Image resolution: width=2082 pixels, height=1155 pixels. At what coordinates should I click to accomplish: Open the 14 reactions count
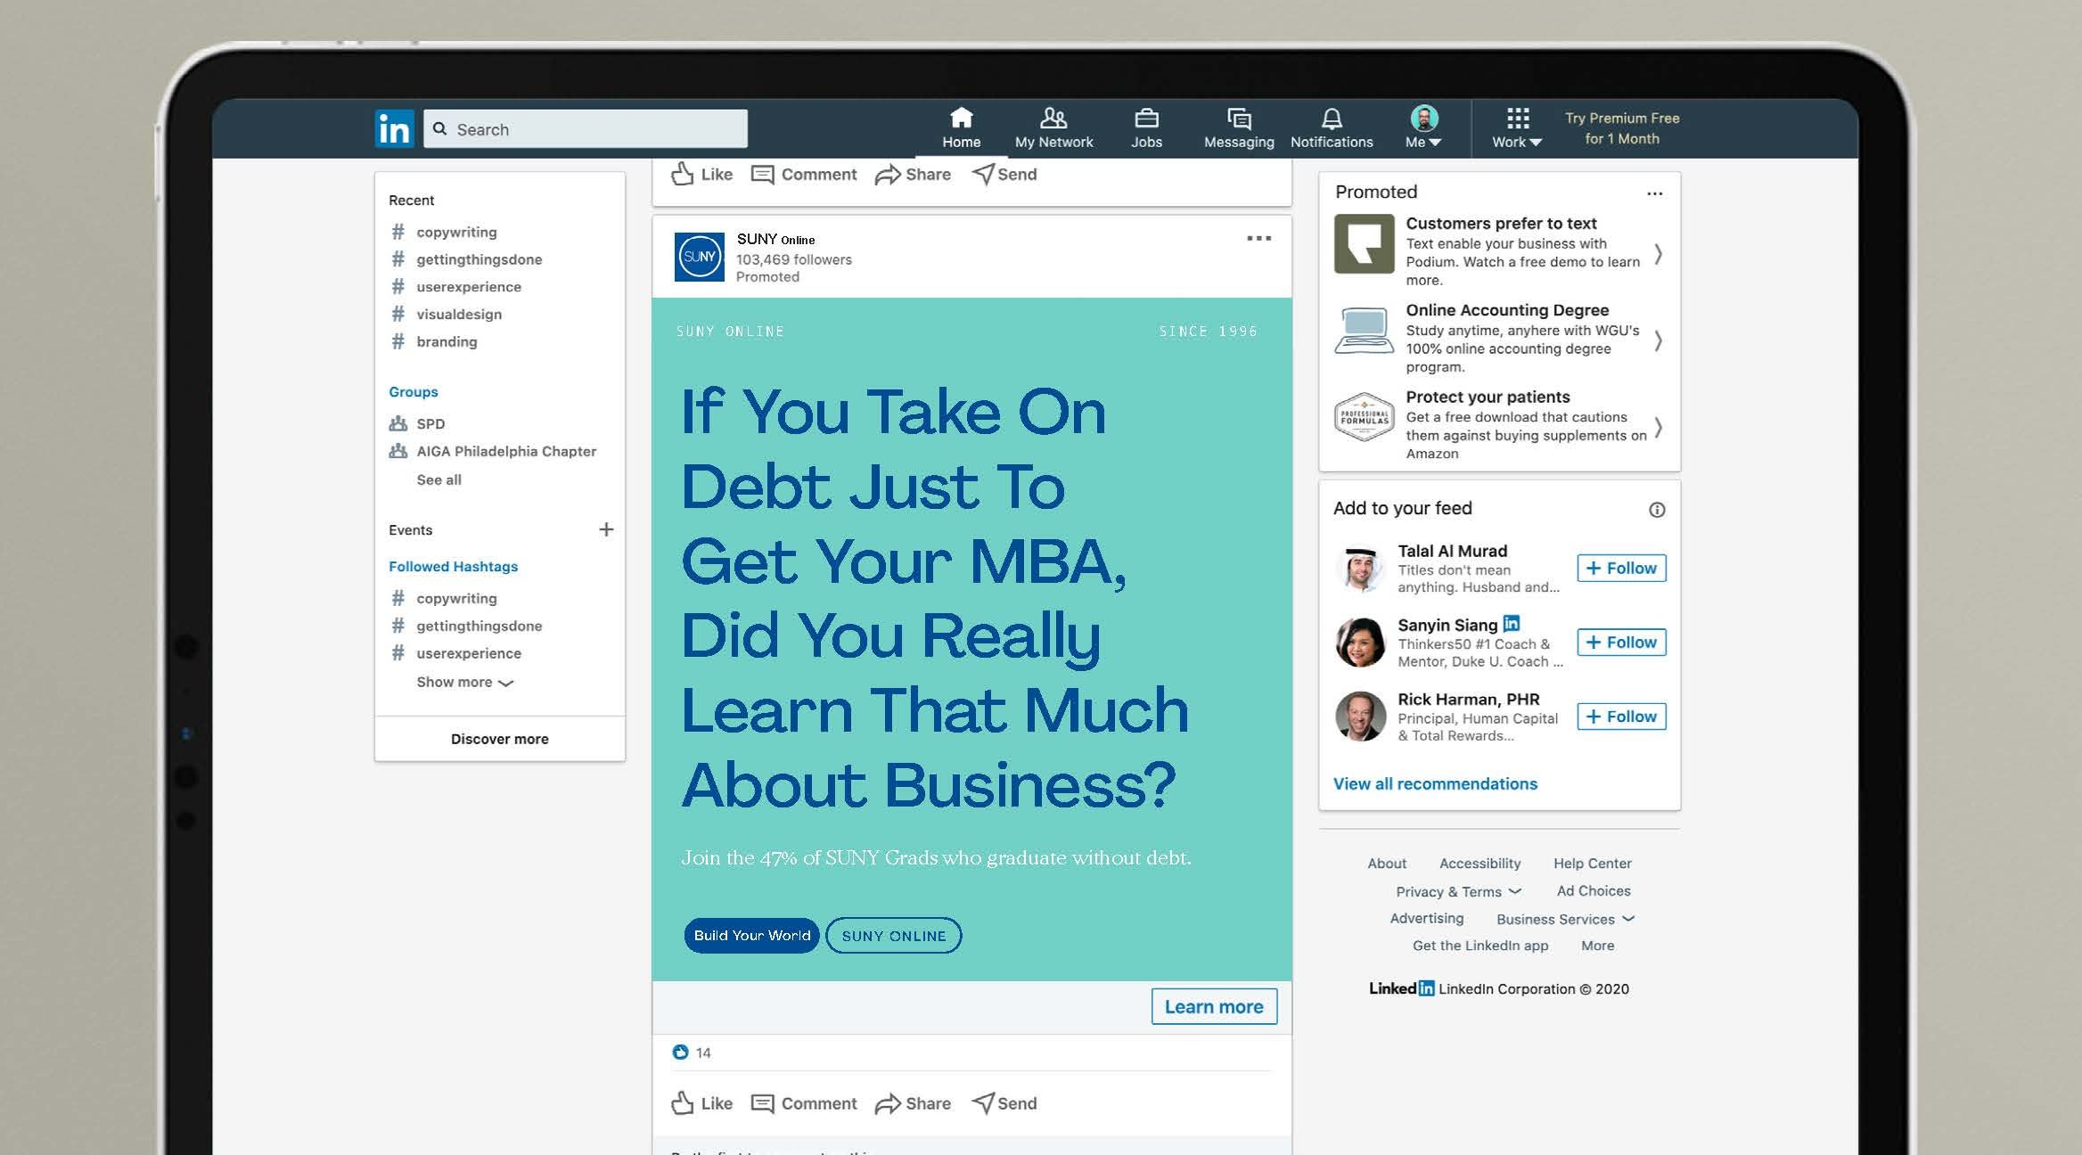692,1053
